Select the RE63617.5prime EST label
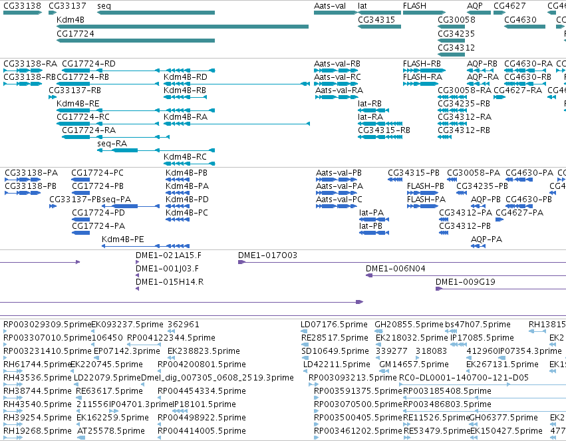Screen dimensions: 566x441 pyautogui.click(x=110, y=391)
